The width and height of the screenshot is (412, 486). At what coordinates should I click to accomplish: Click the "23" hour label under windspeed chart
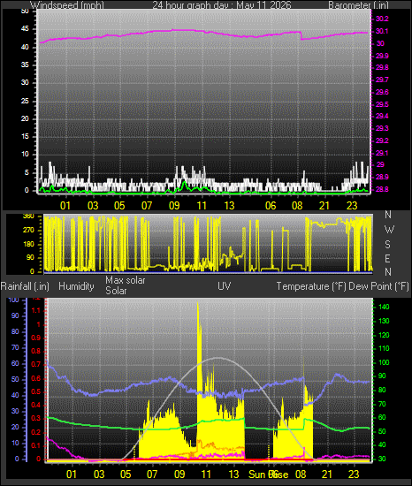[x=352, y=206]
